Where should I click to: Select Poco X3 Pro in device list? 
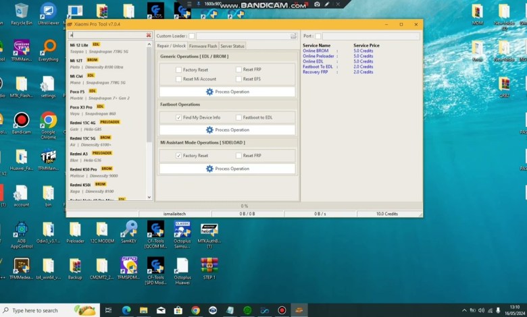(x=107, y=110)
